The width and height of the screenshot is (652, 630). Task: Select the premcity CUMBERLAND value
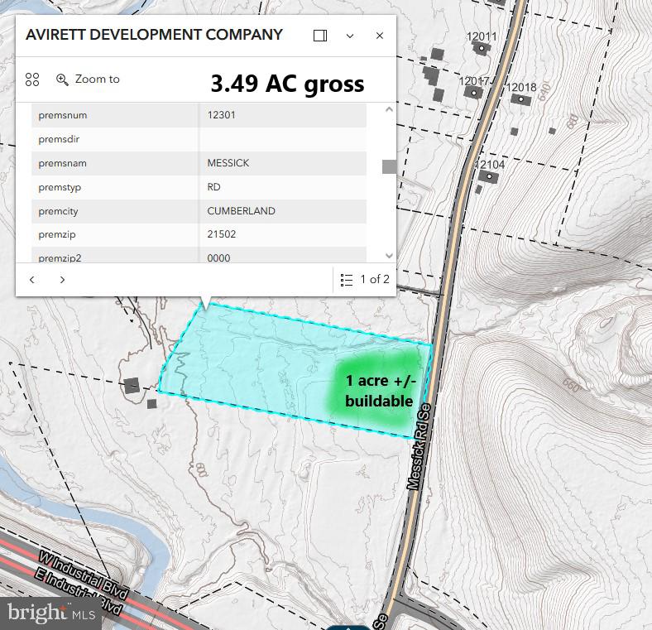tap(242, 211)
